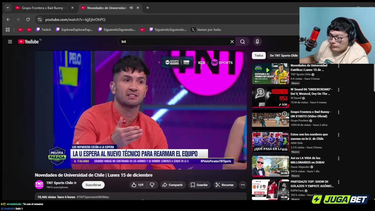This screenshot has height=211, width=375.
Task: Click the video title Novedades de Universidad de Chile
Action: tap(94, 175)
